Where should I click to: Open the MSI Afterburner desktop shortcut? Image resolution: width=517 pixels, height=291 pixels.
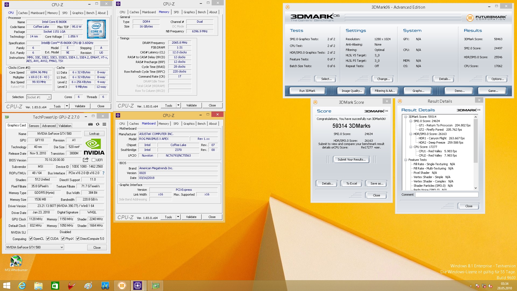click(x=16, y=263)
